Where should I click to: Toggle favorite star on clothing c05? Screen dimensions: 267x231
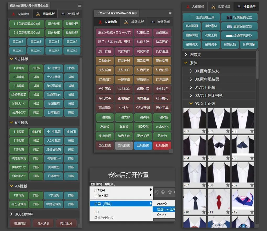point(228,158)
